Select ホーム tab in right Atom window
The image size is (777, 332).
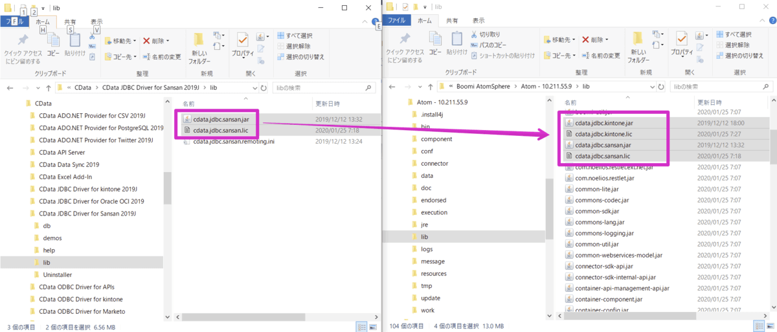pos(425,21)
